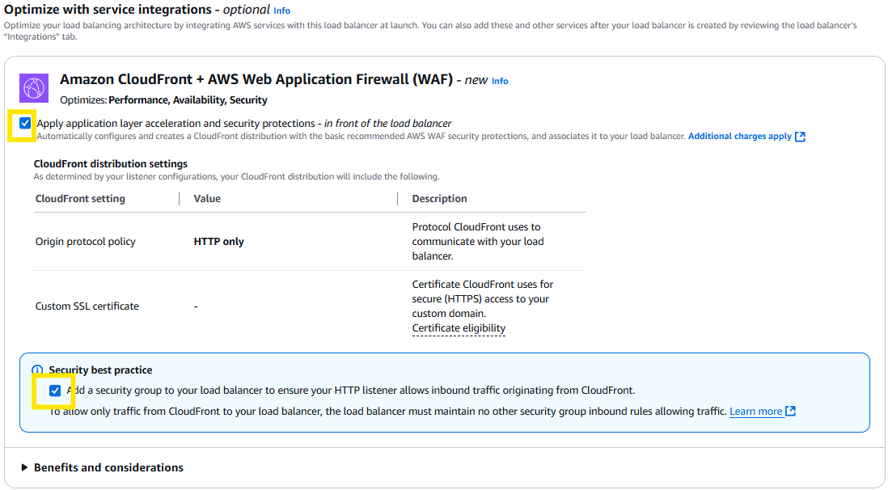
Task: Click the Protocol CloudFront uses description cell
Action: [x=478, y=241]
